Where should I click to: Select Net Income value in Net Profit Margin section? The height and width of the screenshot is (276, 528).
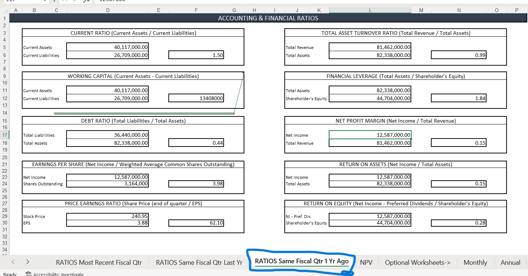point(370,135)
